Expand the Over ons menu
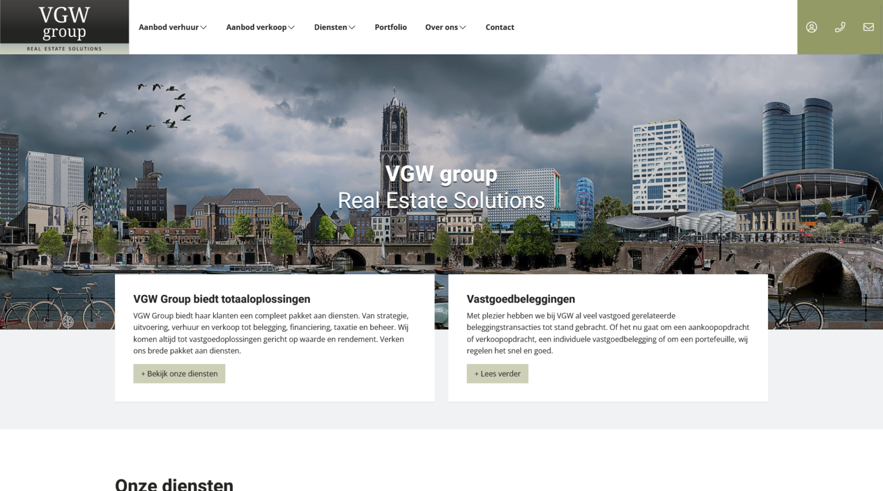Image resolution: width=883 pixels, height=491 pixels. 446,27
